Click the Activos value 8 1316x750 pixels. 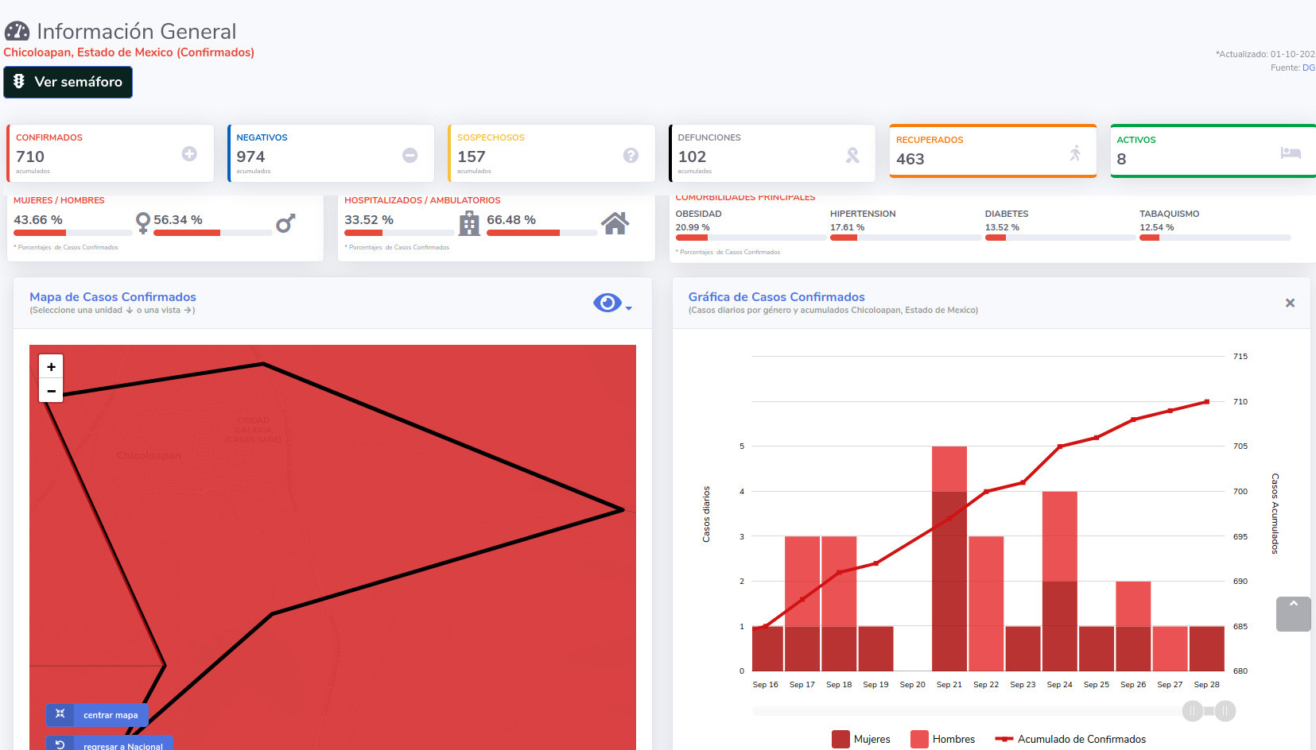[x=1121, y=159]
